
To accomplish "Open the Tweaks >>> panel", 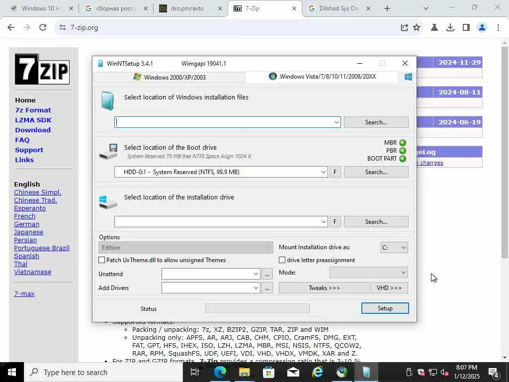I will [324, 288].
